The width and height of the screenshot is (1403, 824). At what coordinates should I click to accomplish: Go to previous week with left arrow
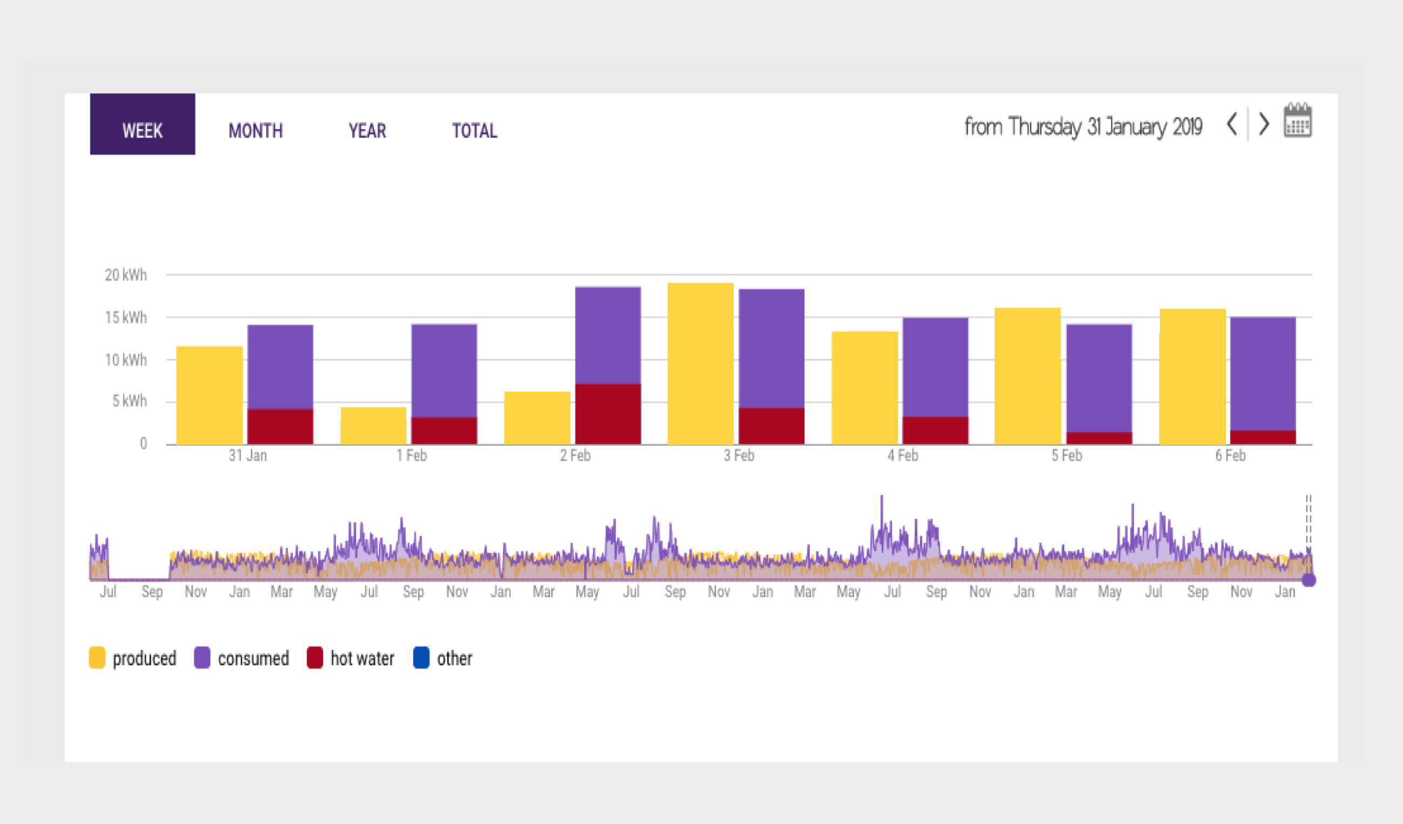point(1232,124)
